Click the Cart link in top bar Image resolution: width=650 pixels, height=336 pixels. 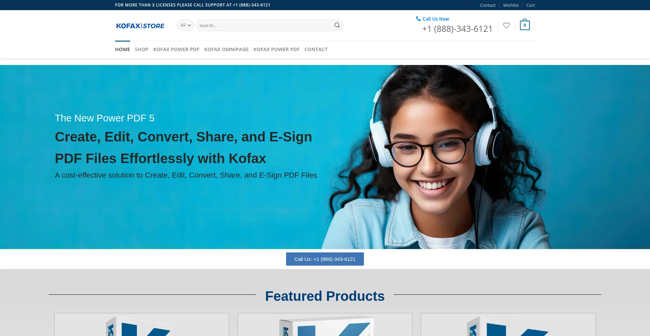coord(530,5)
